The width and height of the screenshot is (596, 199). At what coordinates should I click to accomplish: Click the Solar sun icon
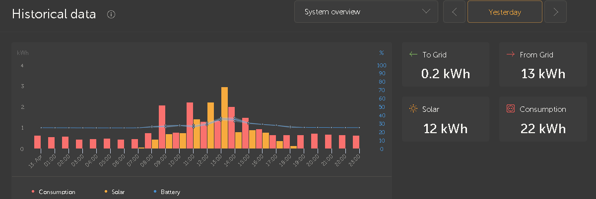[x=413, y=109]
